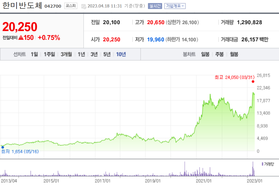Click the +0.75% change value
The width and height of the screenshot is (279, 187).
(49, 37)
